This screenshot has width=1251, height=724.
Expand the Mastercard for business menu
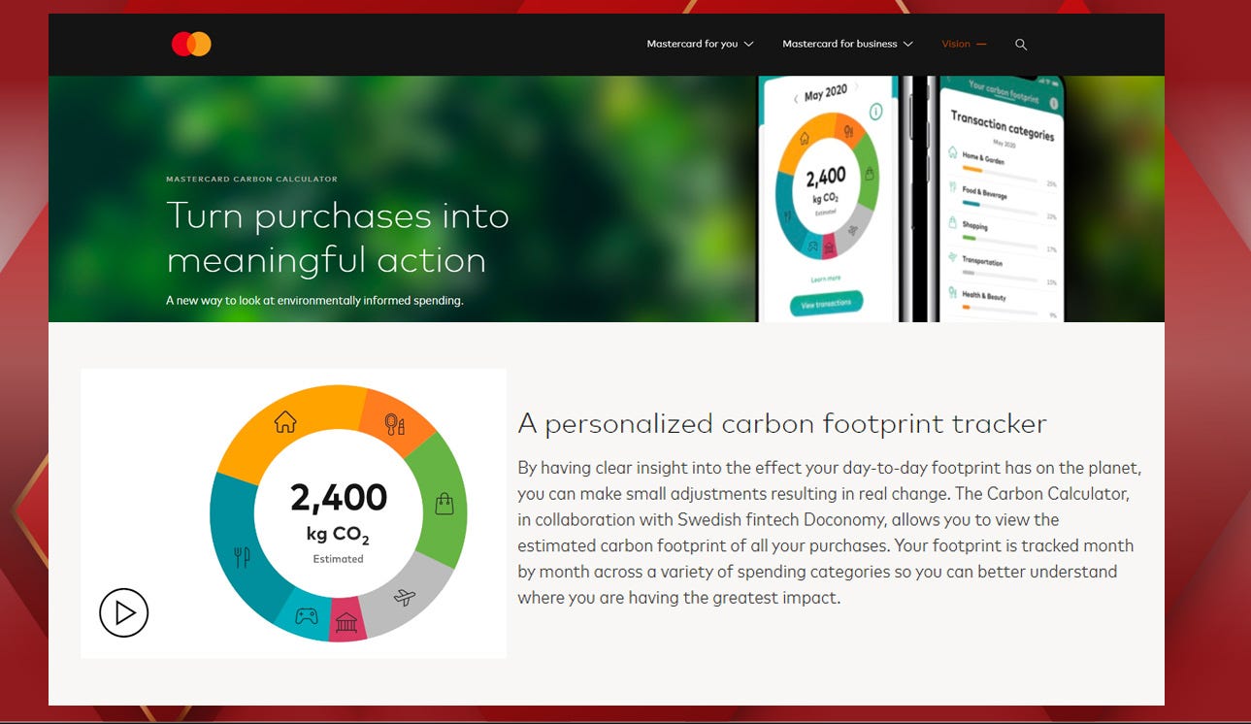(x=847, y=44)
